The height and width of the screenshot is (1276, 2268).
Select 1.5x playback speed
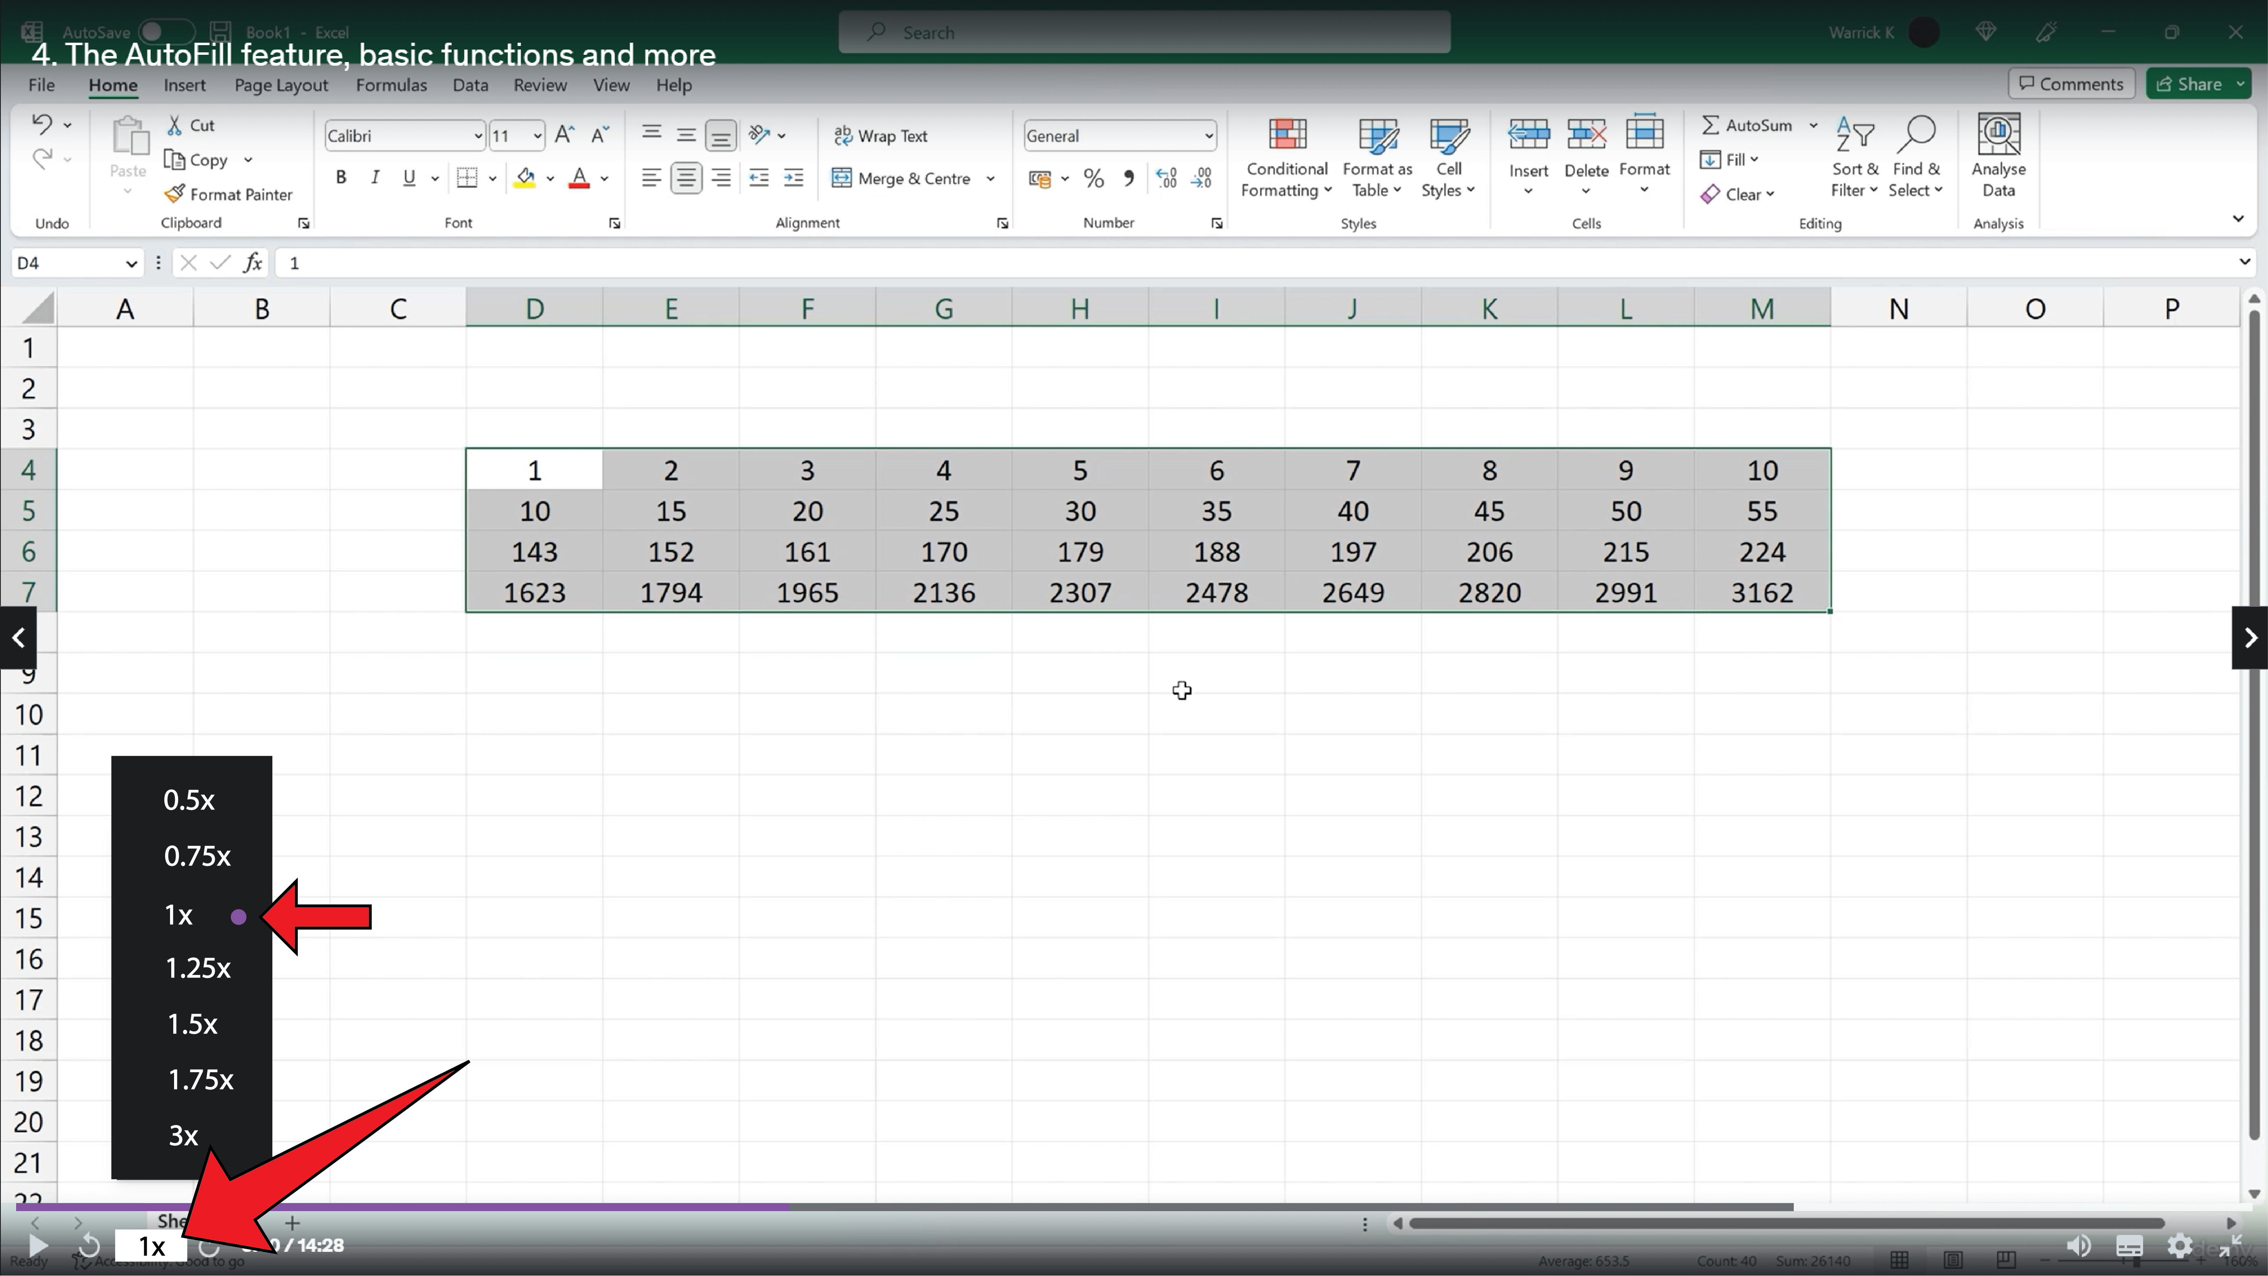tap(192, 1023)
